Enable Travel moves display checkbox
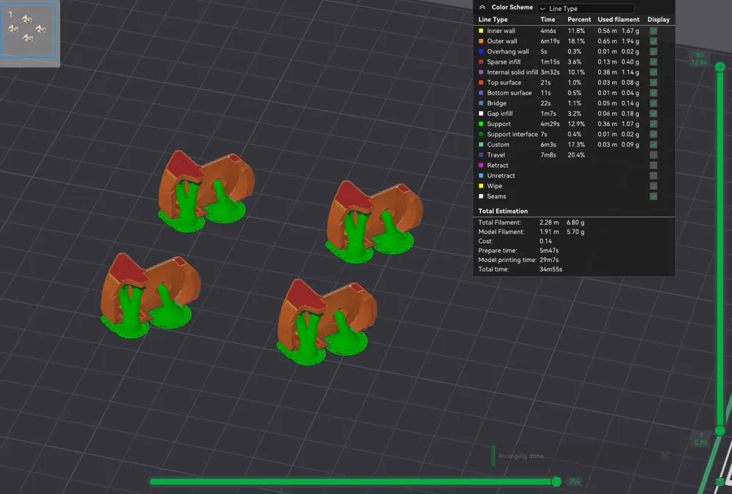Screen dimensions: 732x494 (x=654, y=155)
